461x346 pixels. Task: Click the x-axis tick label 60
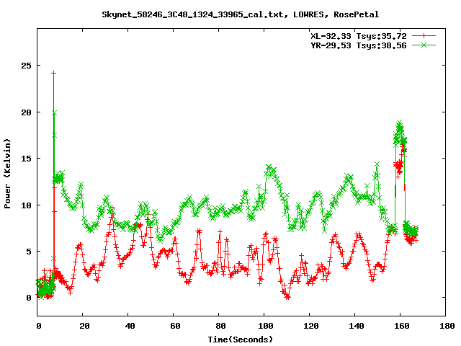[x=175, y=326]
